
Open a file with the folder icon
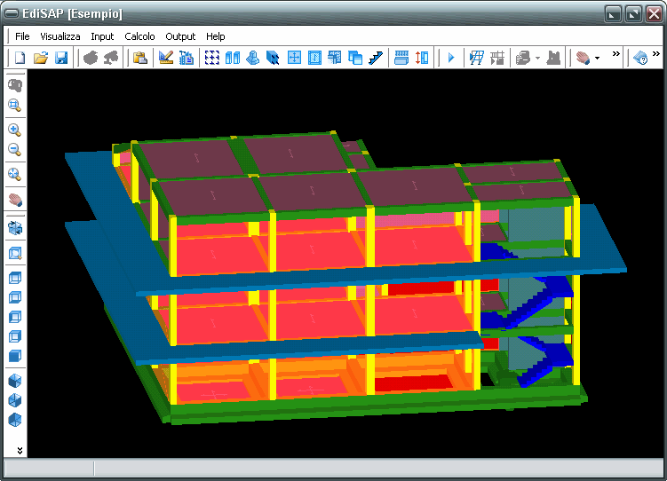(x=40, y=58)
